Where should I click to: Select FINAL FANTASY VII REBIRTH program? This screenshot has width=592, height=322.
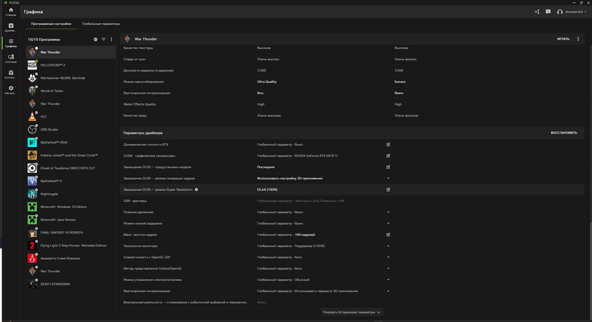pyautogui.click(x=70, y=232)
